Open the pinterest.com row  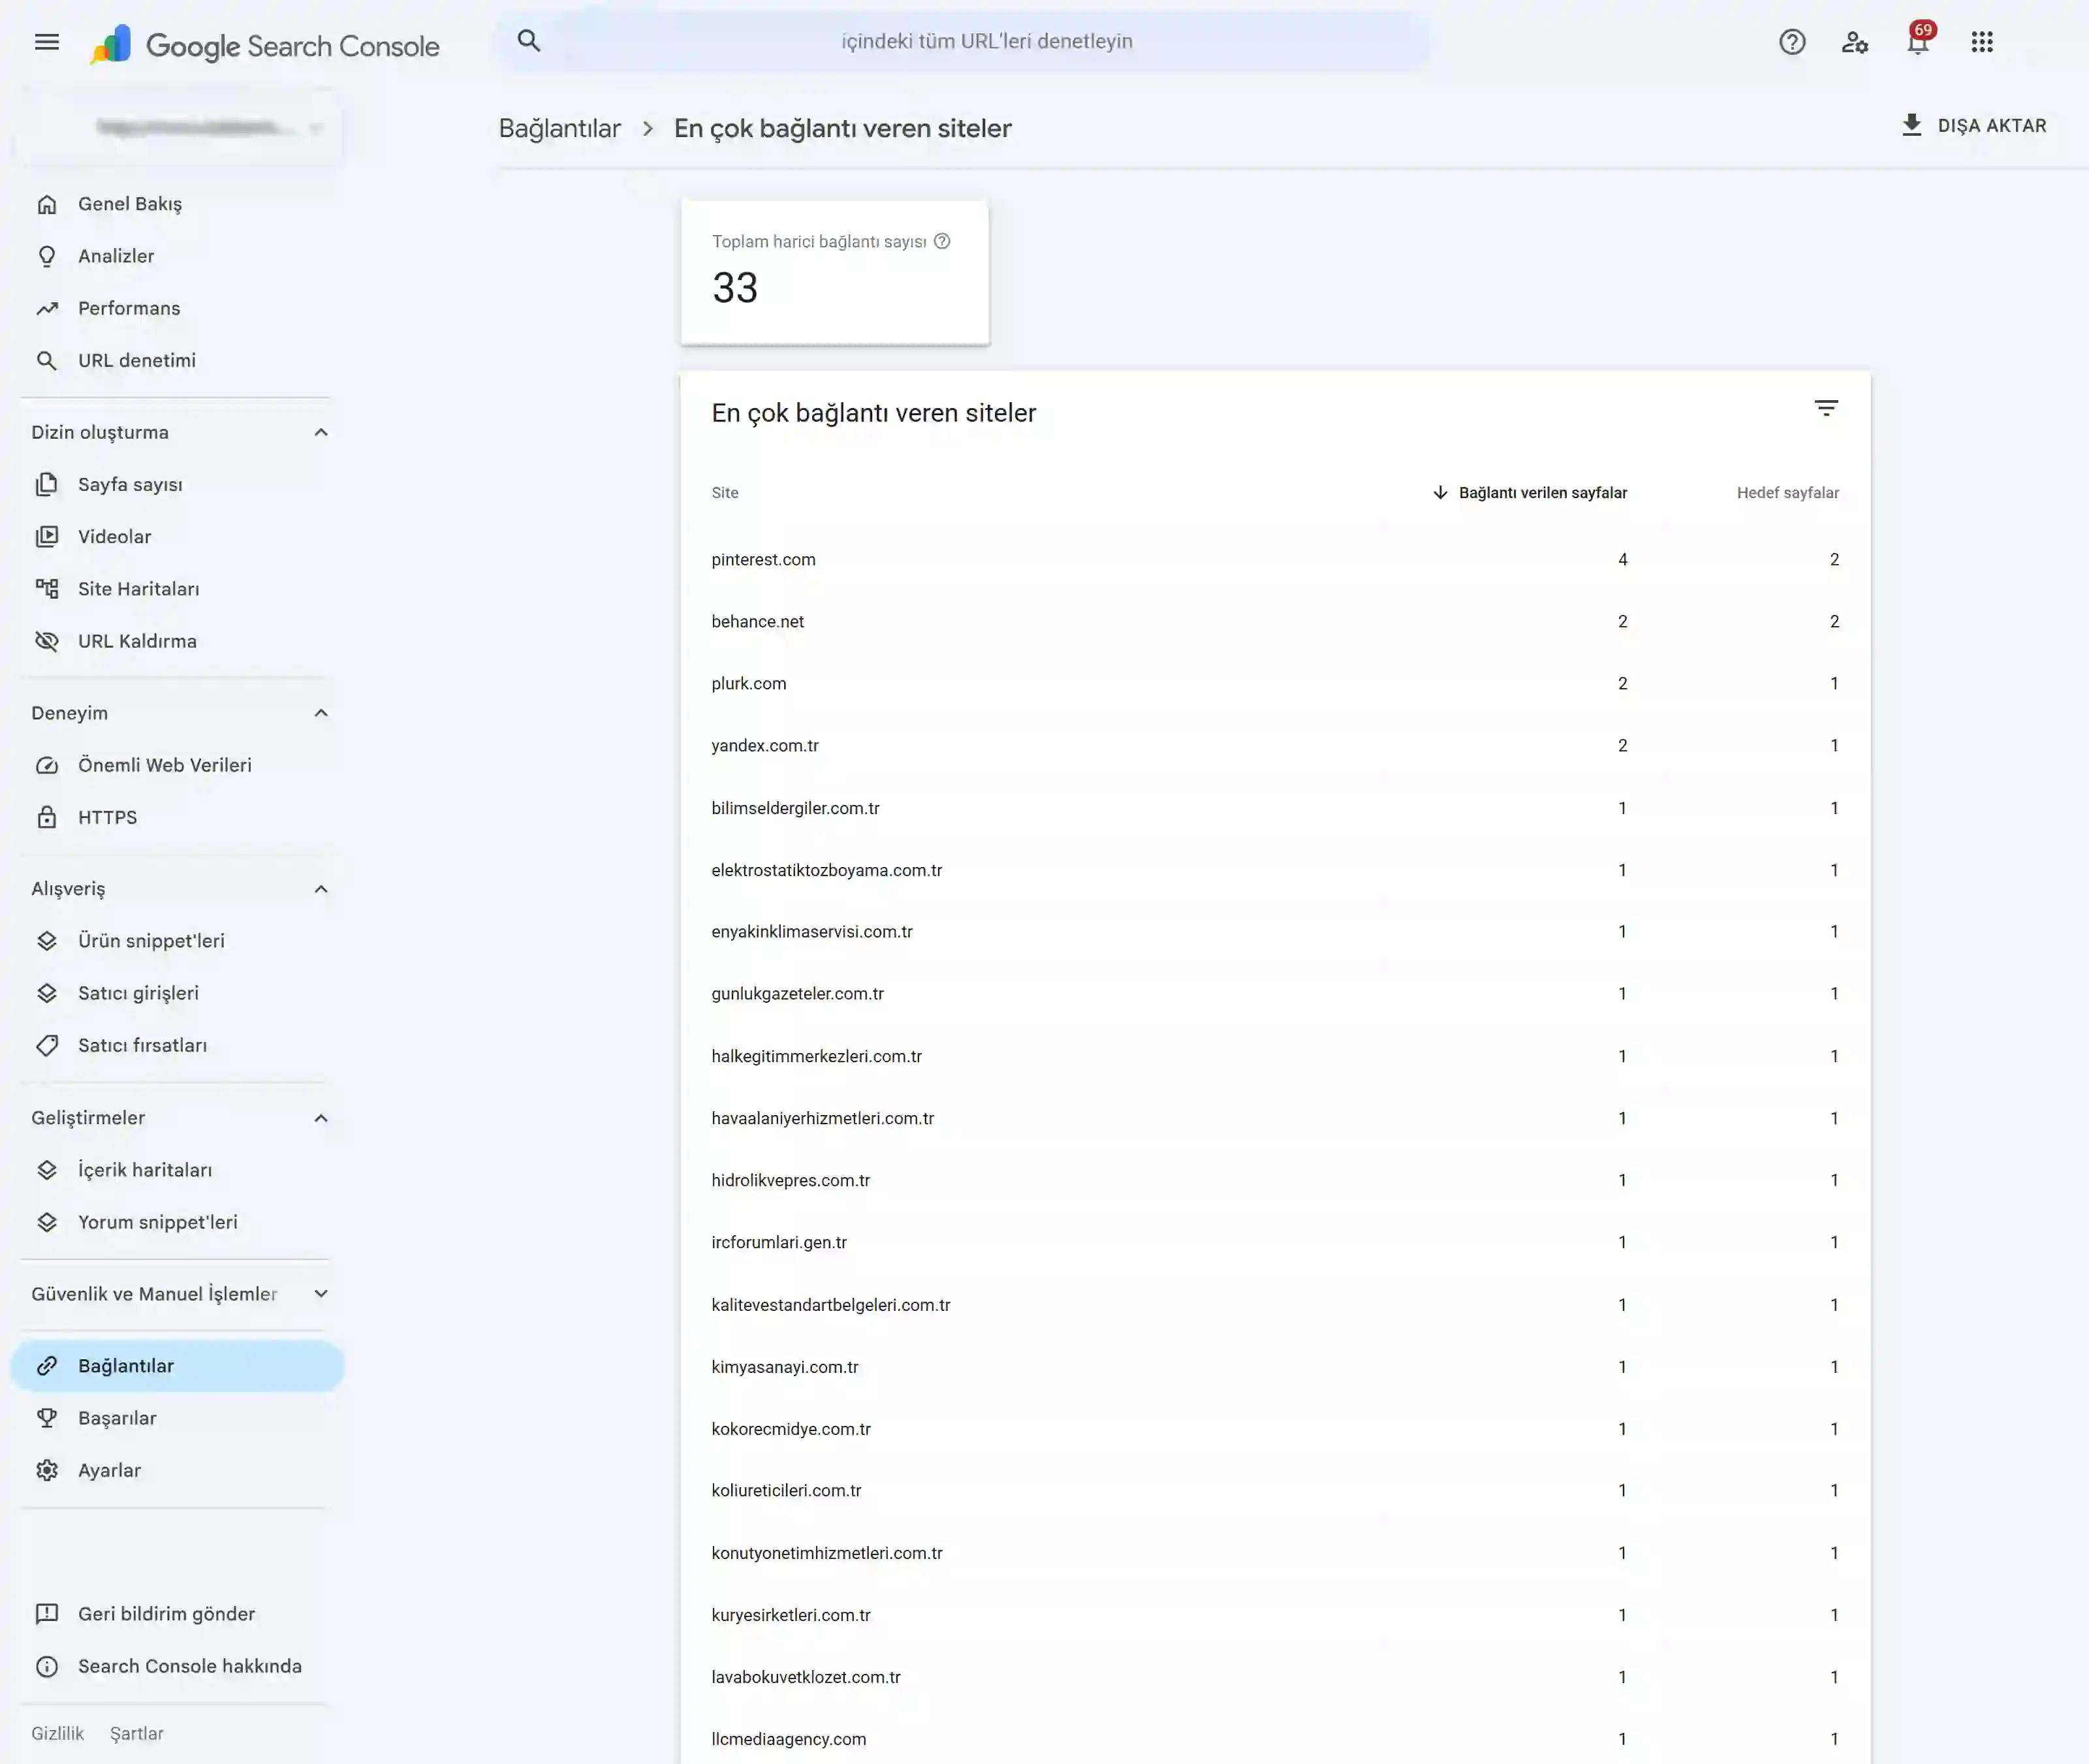1275,559
